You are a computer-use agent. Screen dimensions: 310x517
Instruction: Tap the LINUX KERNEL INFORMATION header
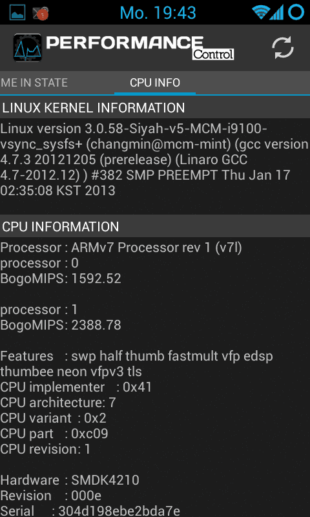pos(155,108)
